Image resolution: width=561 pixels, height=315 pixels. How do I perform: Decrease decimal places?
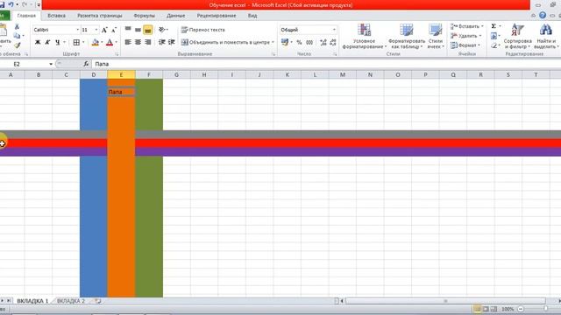pyautogui.click(x=333, y=42)
